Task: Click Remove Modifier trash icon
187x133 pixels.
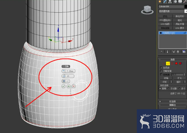Action: point(178,52)
